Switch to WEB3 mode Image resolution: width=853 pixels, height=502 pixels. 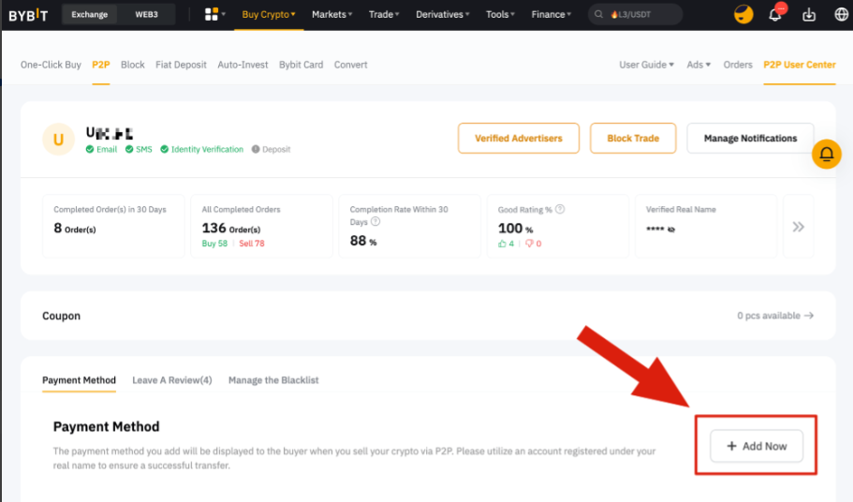(x=146, y=15)
